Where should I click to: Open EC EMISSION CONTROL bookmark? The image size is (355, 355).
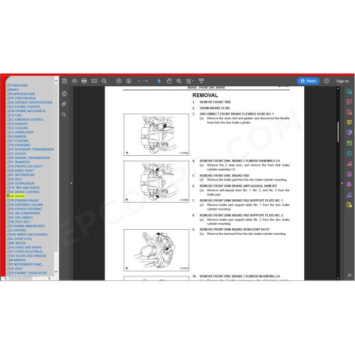pyautogui.click(x=27, y=120)
